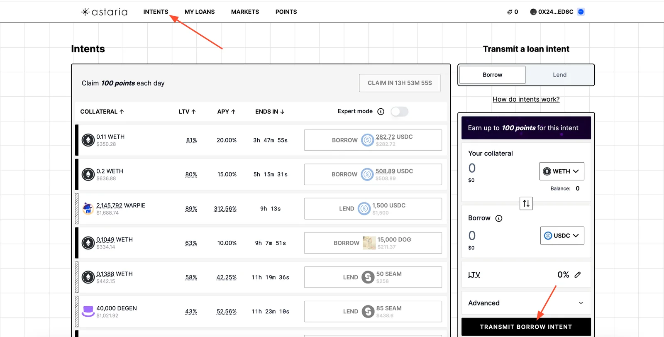Image resolution: width=664 pixels, height=337 pixels.
Task: Toggle the Expert mode switch
Action: pos(400,112)
